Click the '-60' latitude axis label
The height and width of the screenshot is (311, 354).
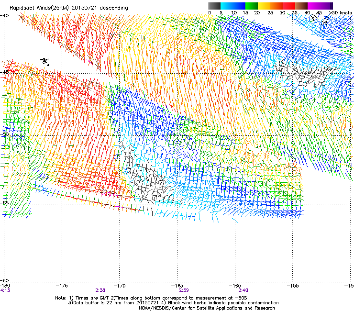4,280
